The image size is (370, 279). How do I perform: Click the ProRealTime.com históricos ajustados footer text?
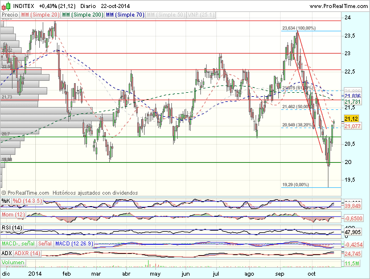(x=70, y=193)
